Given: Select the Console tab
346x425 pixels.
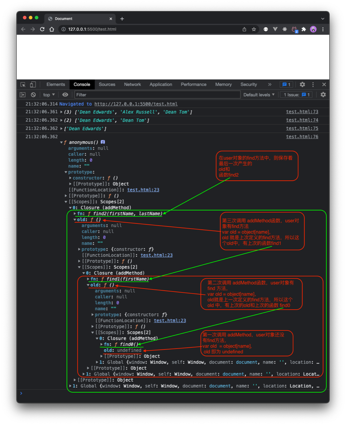Looking at the screenshot, I should point(82,85).
